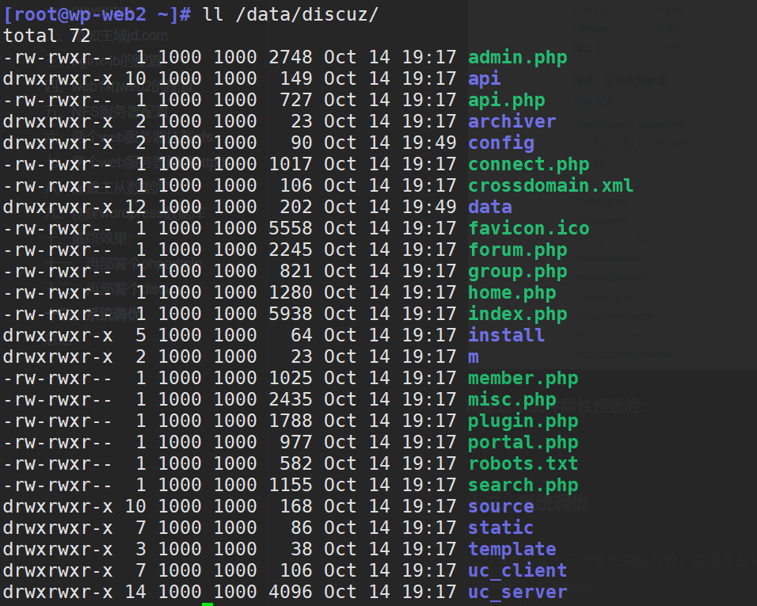Viewport: 757px width, 606px height.
Task: Click the crossdomain.xml file name
Action: coord(550,186)
